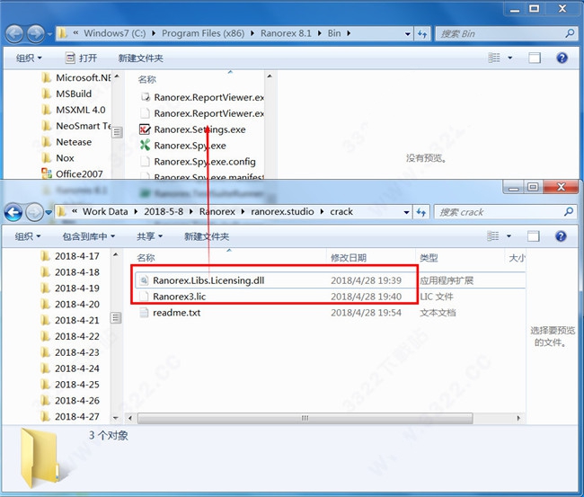
Task: Select the 2018-4-27 folder
Action: (70, 416)
